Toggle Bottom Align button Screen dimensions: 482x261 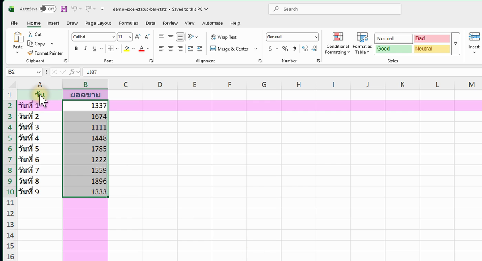point(180,37)
